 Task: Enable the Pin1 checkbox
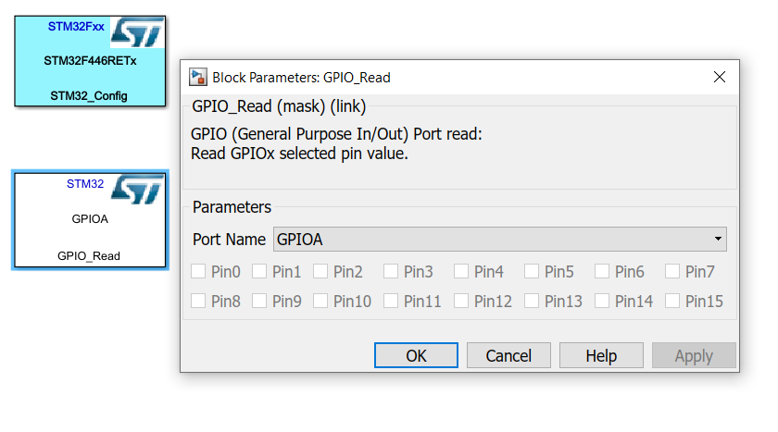click(259, 271)
